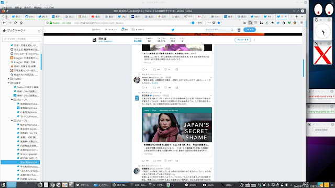Image resolution: width=335 pixels, height=188 pixels.
Task: Open page actions three-dot menu in URL bar
Action: point(209,23)
